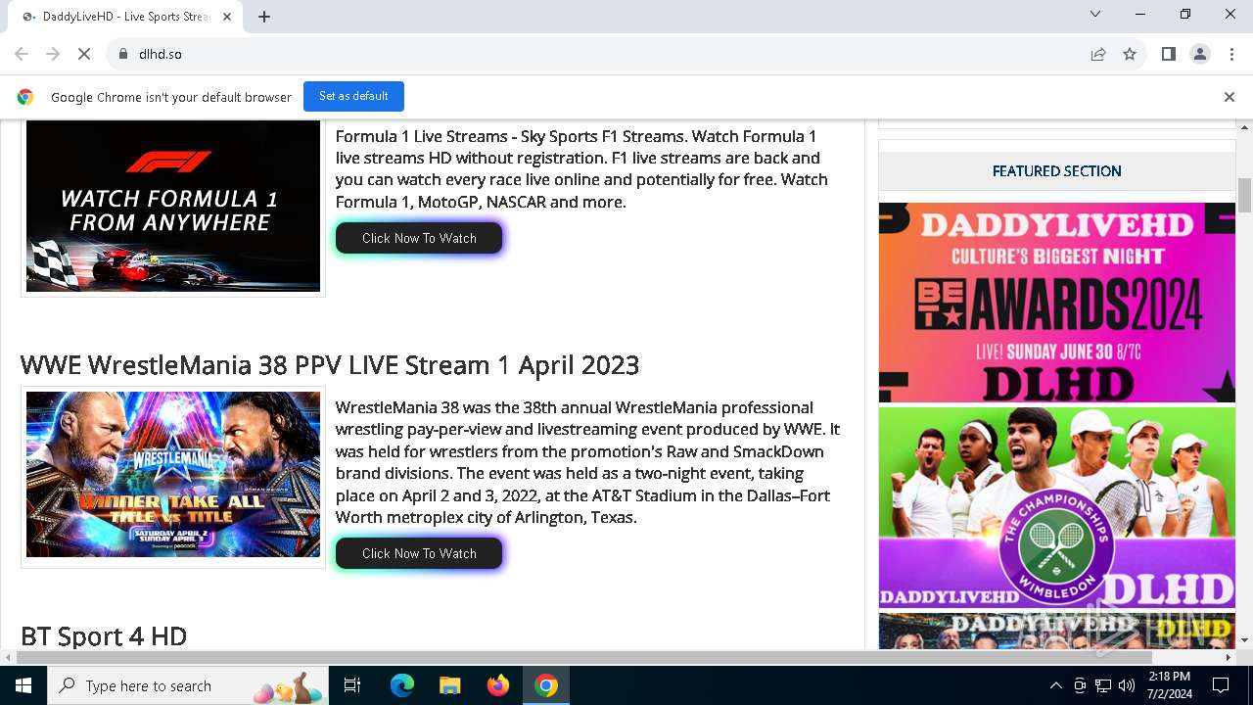This screenshot has height=705, width=1253.
Task: Open WWE WrestleMania 38 PPV heading
Action: [x=330, y=365]
